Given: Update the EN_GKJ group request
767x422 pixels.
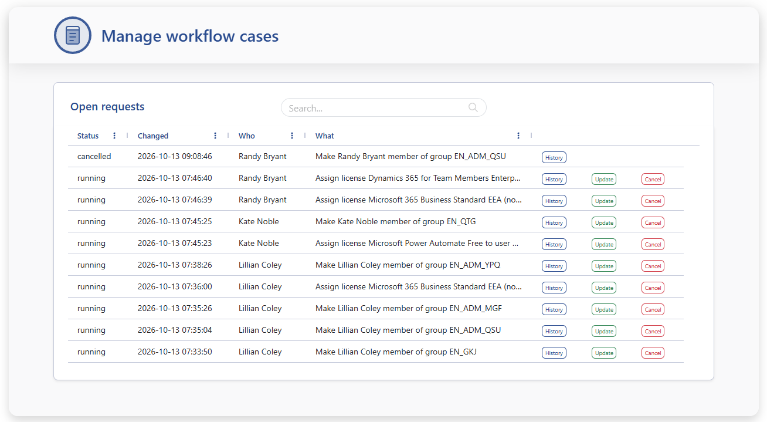Looking at the screenshot, I should coord(604,353).
